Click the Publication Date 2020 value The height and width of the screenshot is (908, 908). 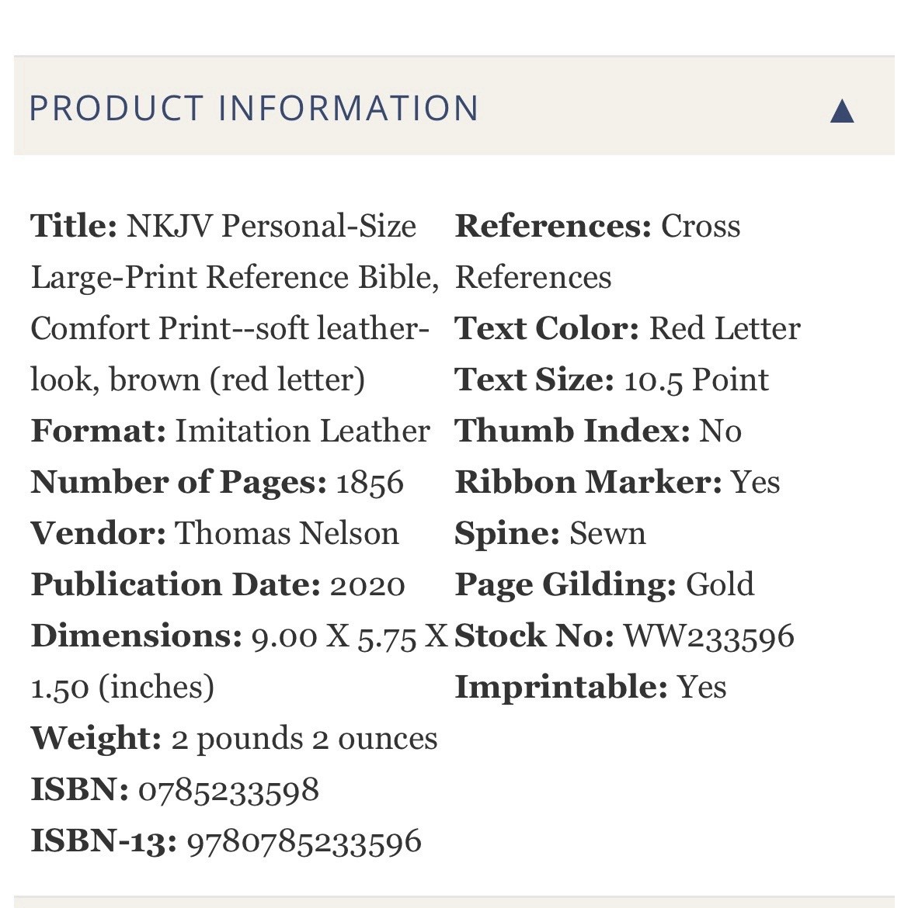coord(367,584)
